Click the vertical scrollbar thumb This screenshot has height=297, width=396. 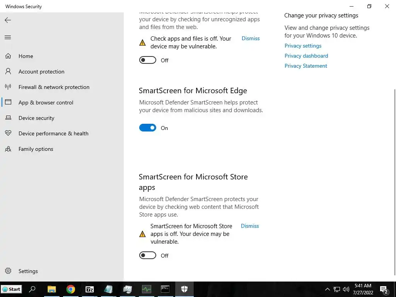pyautogui.click(x=394, y=182)
